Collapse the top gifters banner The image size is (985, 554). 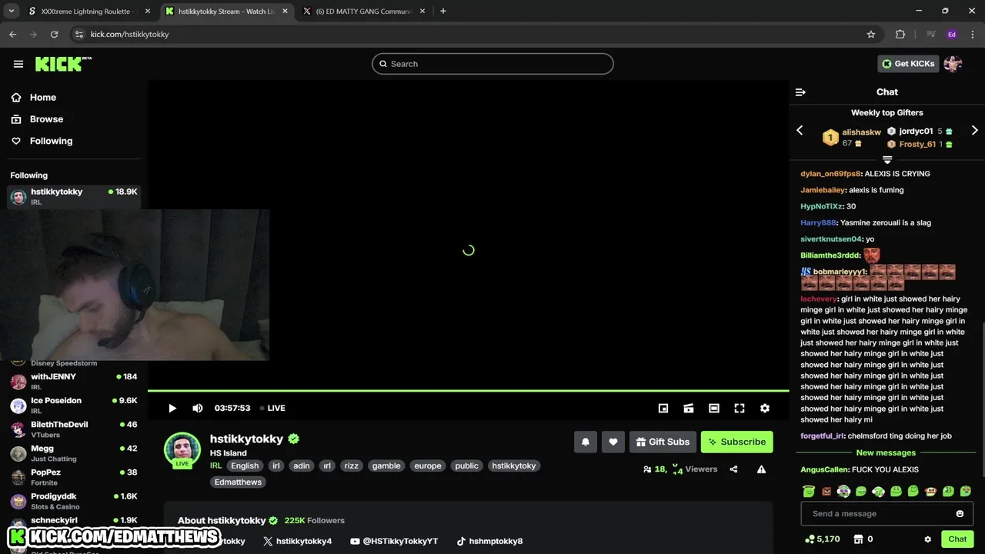[x=887, y=160]
